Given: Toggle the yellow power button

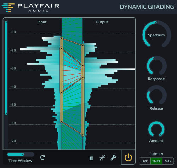Looking at the screenshot, I should pyautogui.click(x=128, y=157).
